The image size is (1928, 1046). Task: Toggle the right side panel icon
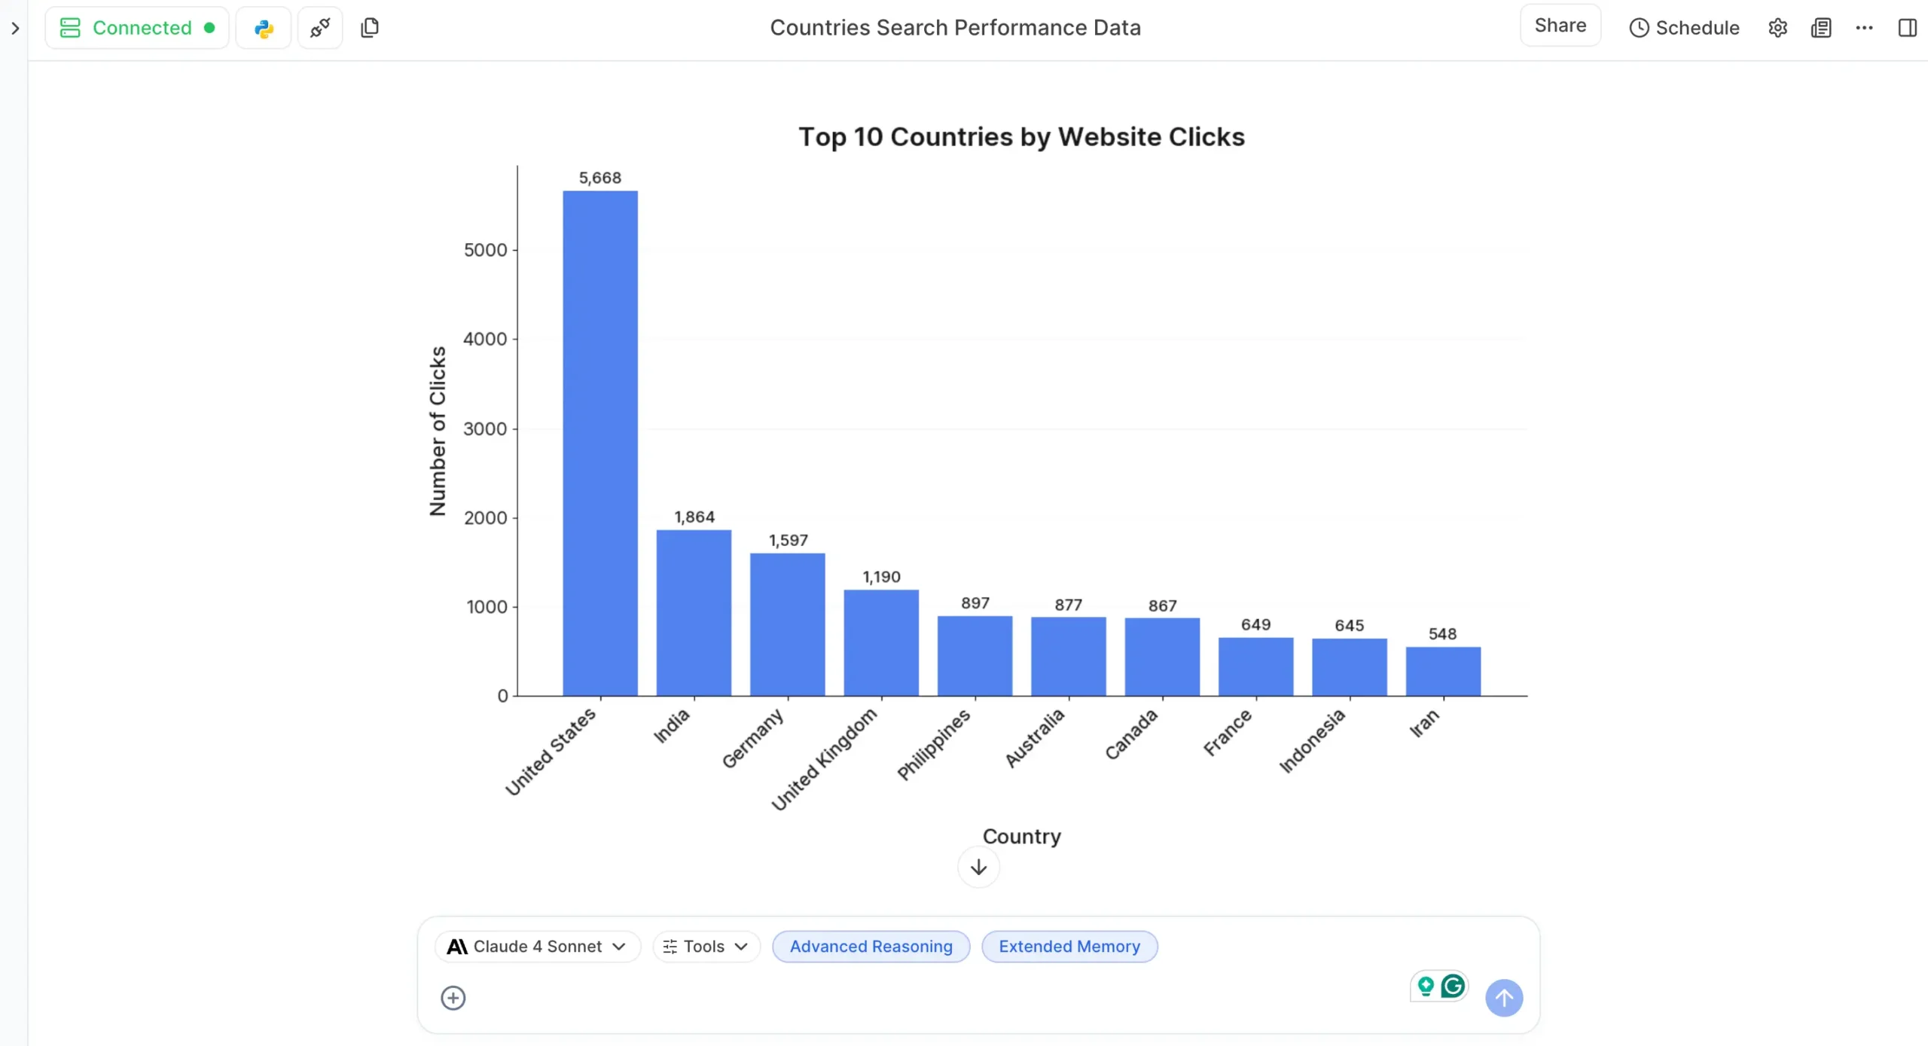point(1907,28)
